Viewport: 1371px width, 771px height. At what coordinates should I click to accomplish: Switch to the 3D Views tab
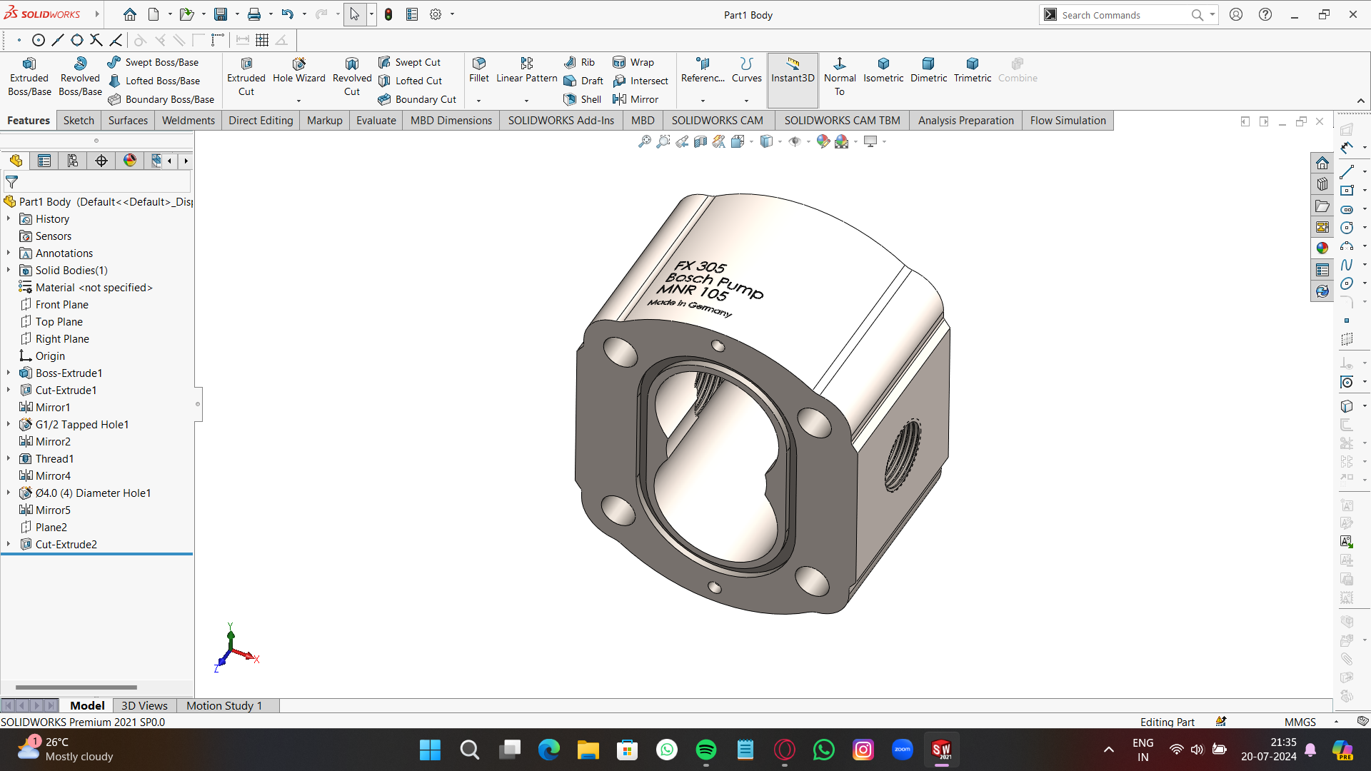coord(144,705)
